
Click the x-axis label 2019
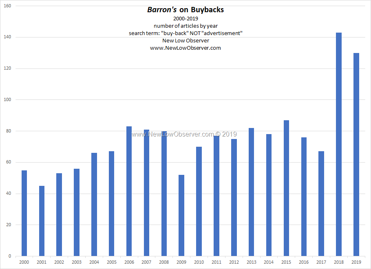(356, 262)
